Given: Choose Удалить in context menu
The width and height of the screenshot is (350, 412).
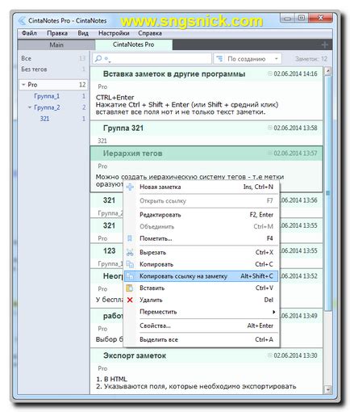Looking at the screenshot, I should point(201,300).
